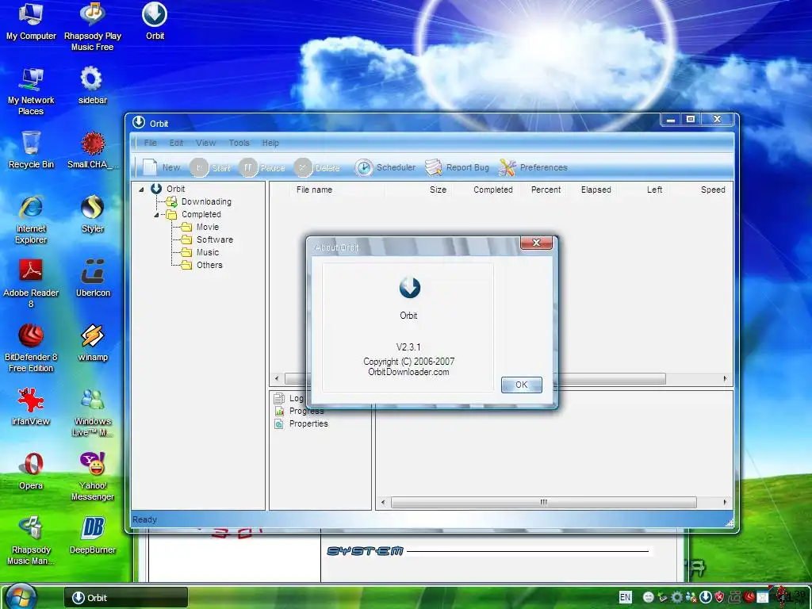Viewport: 812px width, 609px height.
Task: Click bottom detail pane scrollbar left arrow
Action: coord(383,502)
